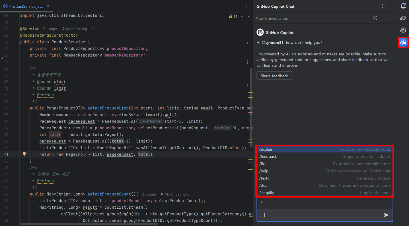The height and width of the screenshot is (226, 409).
Task: Open conversation more options ellipsis
Action: (391, 18)
